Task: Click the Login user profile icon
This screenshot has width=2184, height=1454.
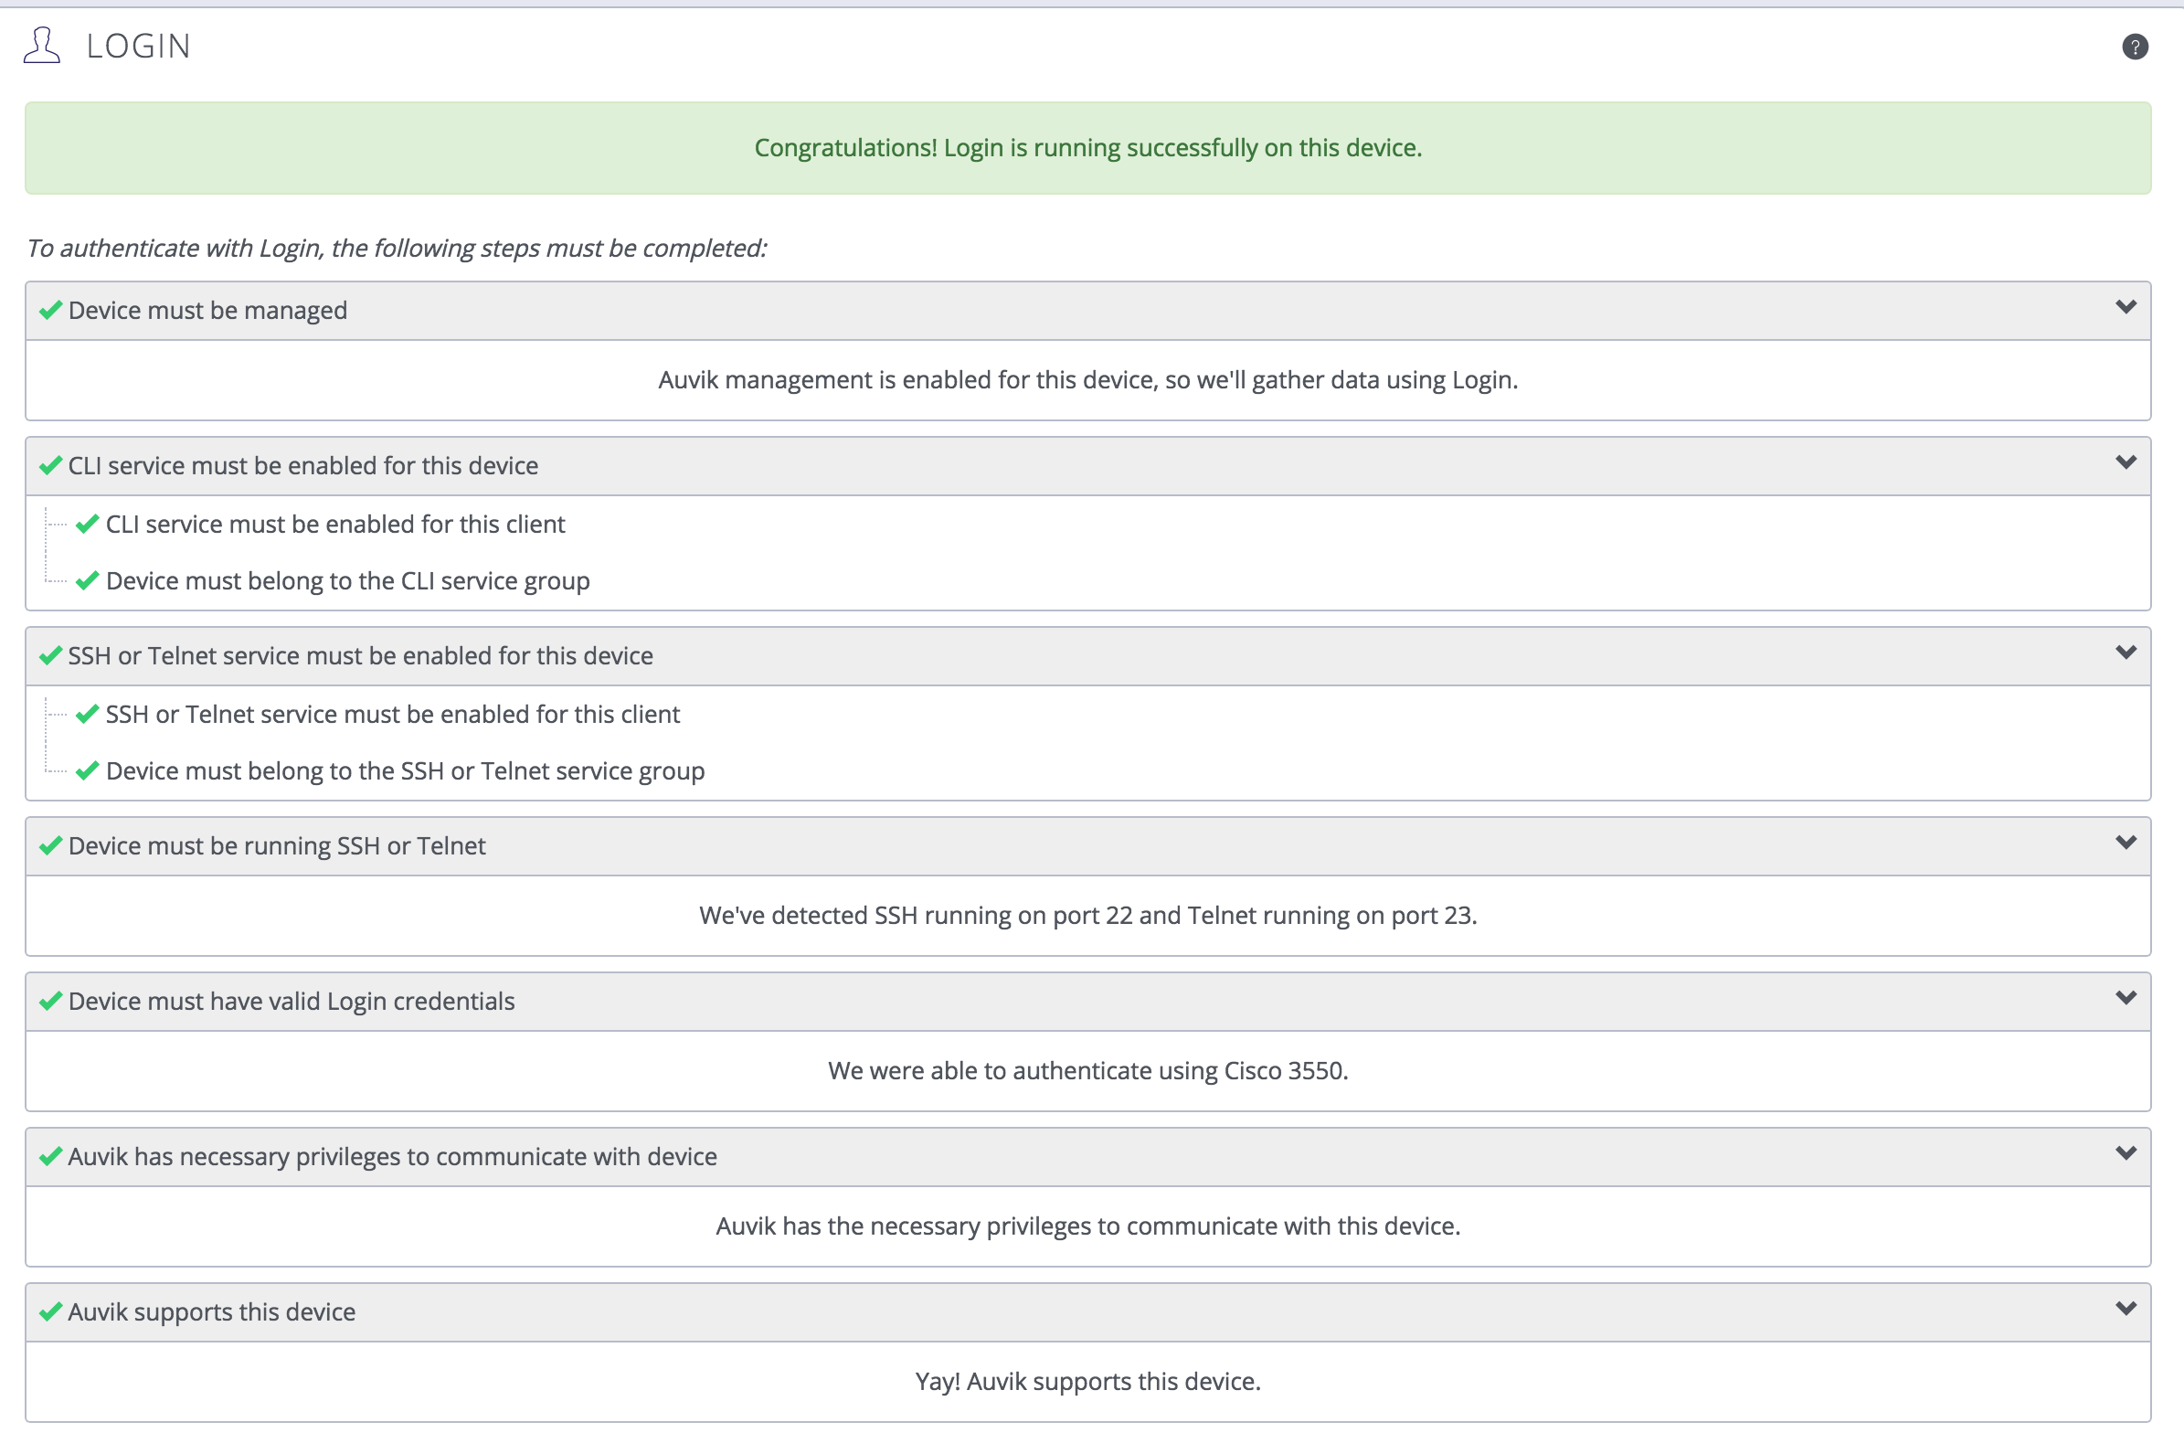Action: 42,46
